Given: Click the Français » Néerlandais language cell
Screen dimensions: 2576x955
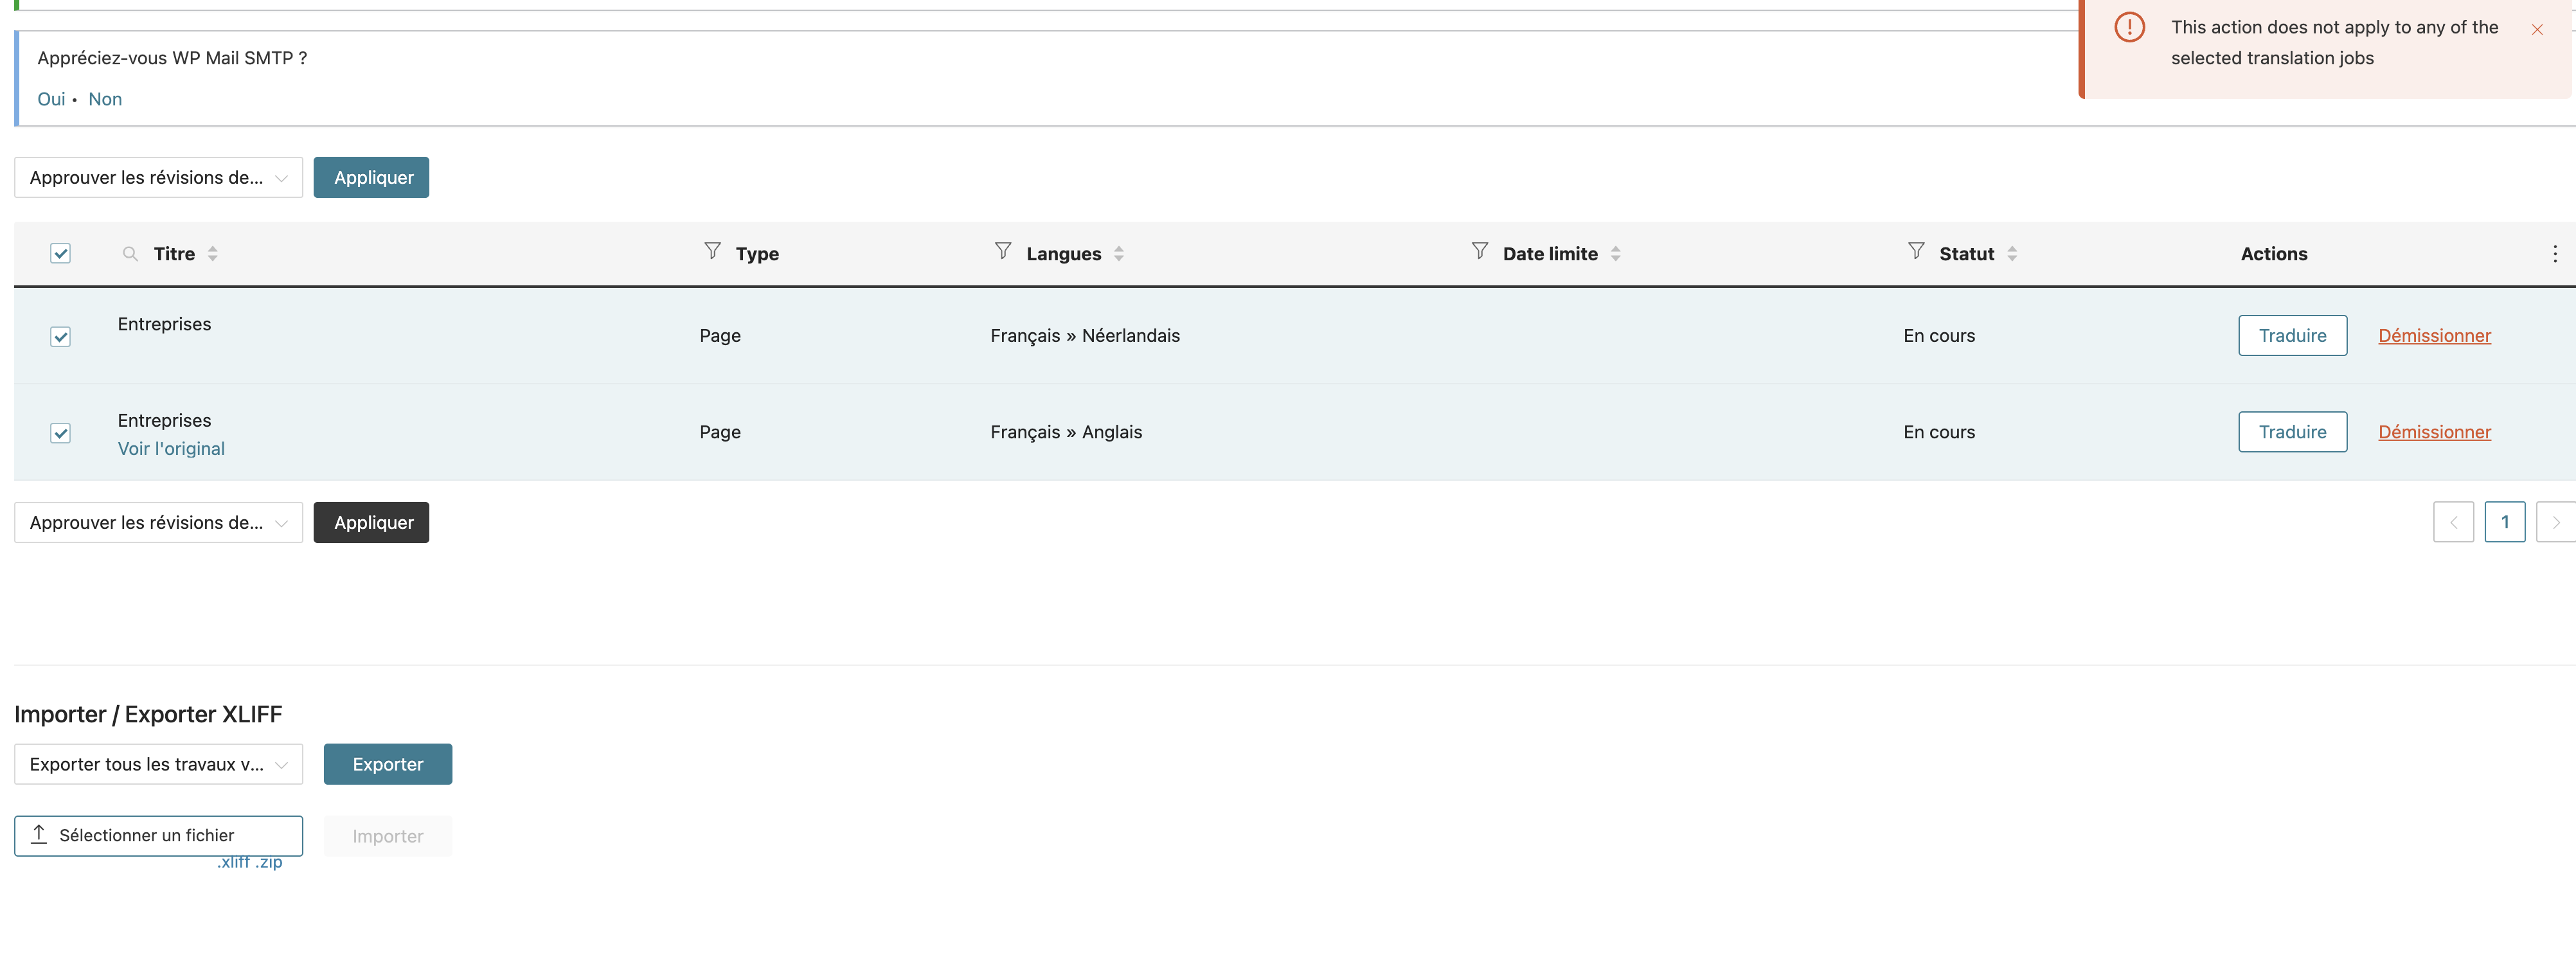Looking at the screenshot, I should pos(1085,336).
